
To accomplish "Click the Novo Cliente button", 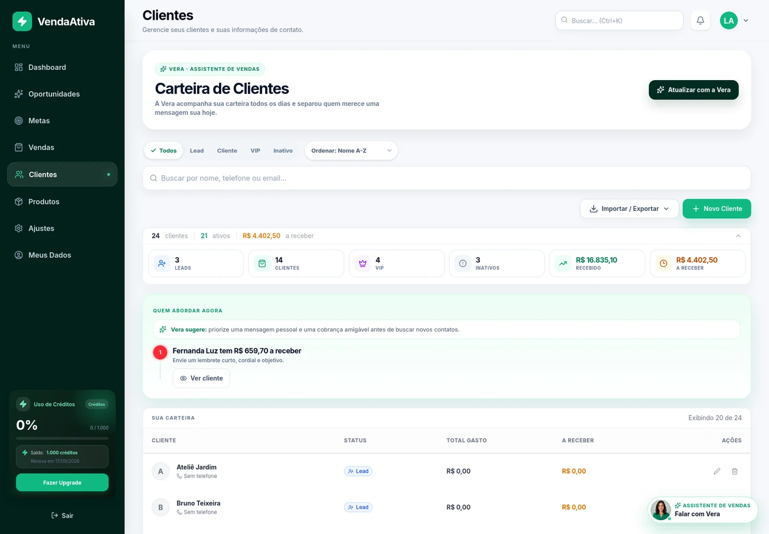I will coord(717,209).
